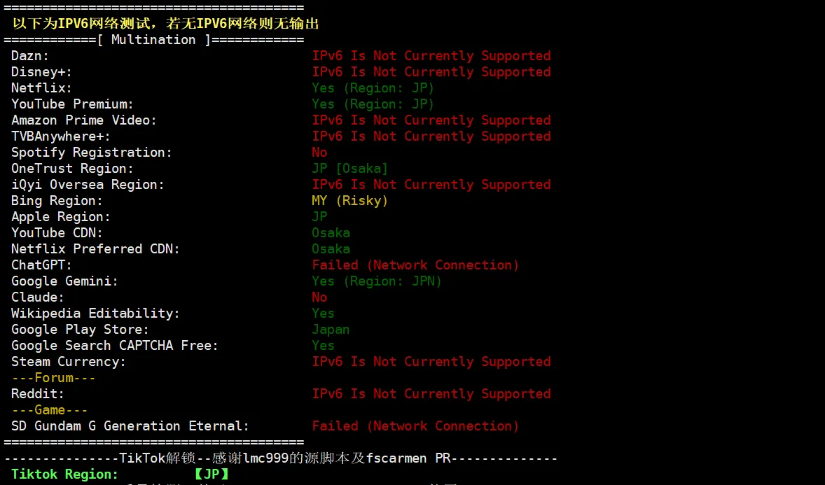Click the "iQyi Oversea Region:" label
Screen dimensions: 825x485
point(88,185)
